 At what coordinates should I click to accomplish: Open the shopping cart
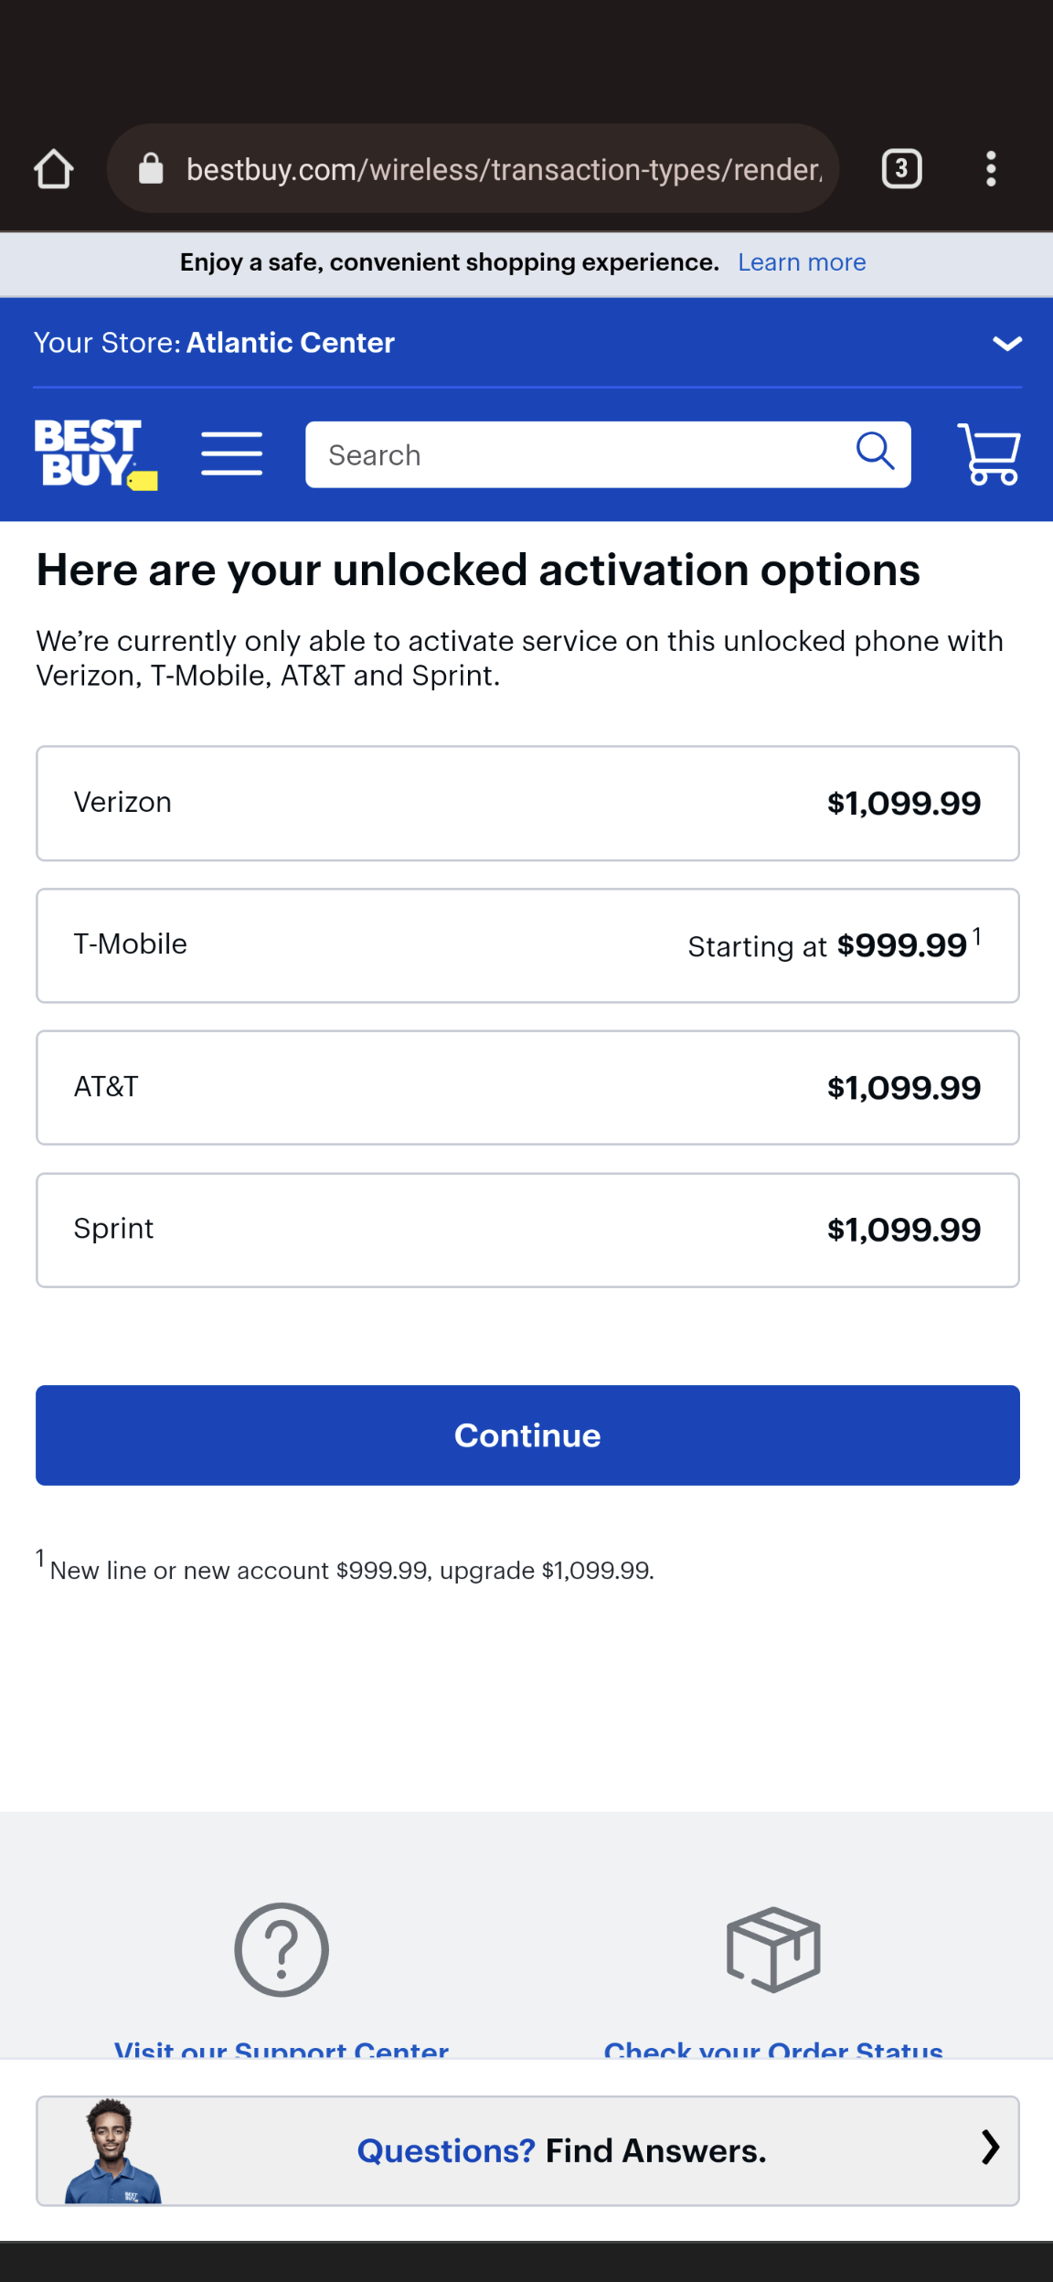pos(988,453)
